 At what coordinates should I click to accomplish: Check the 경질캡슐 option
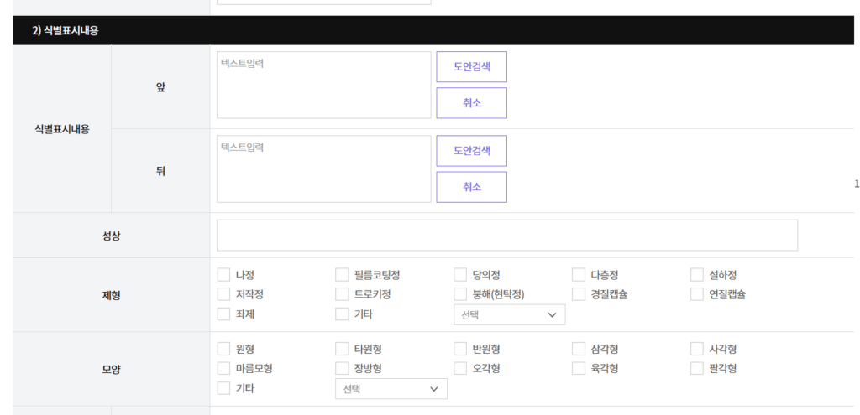(579, 294)
